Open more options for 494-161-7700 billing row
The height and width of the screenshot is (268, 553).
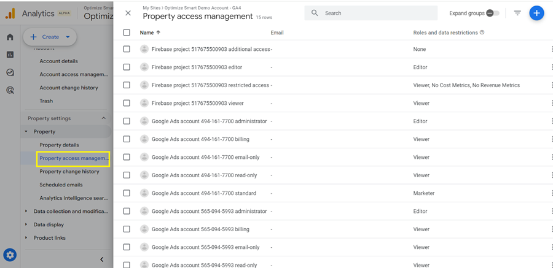point(551,139)
